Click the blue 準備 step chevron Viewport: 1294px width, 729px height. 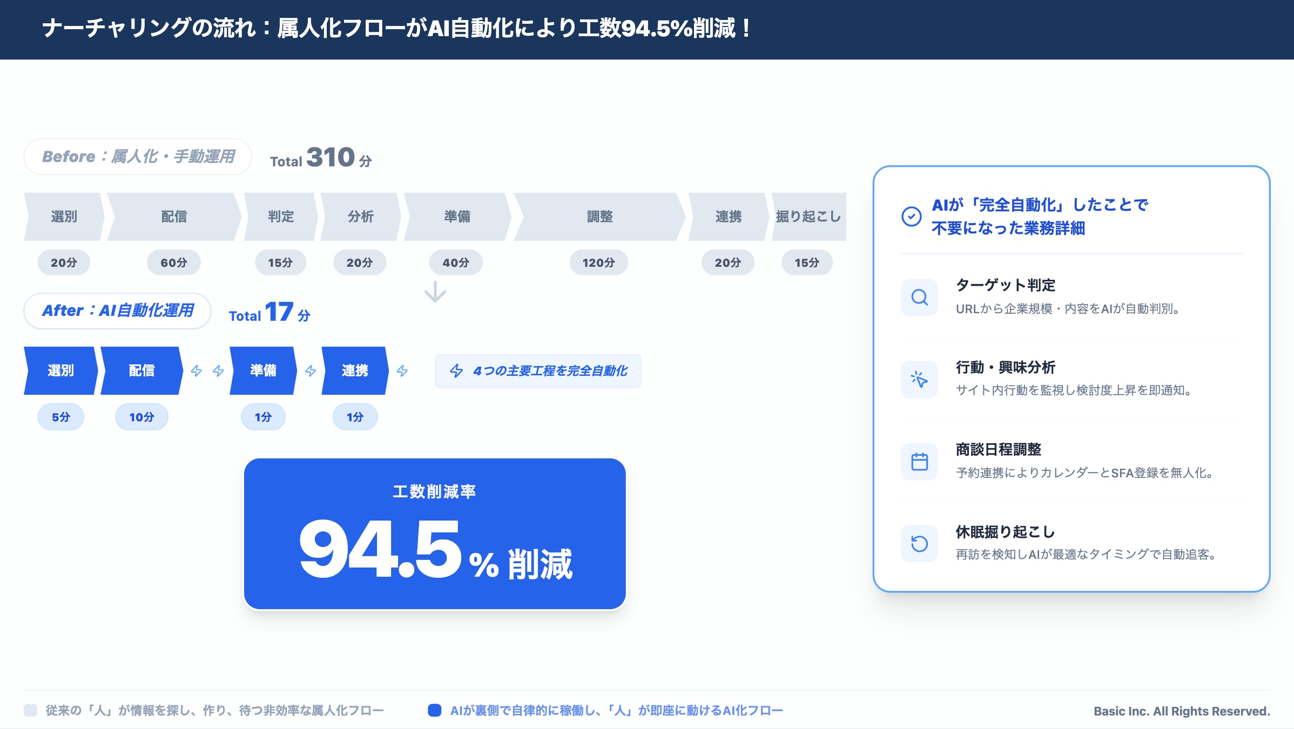pyautogui.click(x=263, y=370)
